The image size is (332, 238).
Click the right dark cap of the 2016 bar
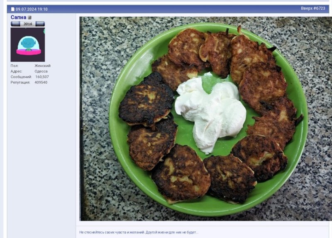point(40,24)
